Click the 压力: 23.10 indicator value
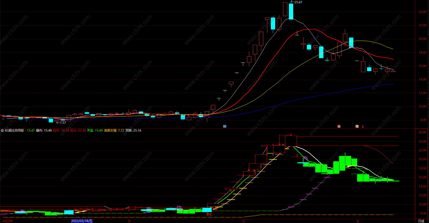Viewport: 429px width, 223px height. (x=78, y=131)
